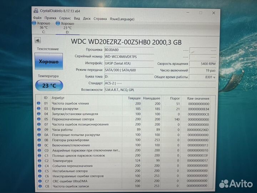Click status dot for attribute 04
The width and height of the screenshot is (257, 193).
pos(39,114)
